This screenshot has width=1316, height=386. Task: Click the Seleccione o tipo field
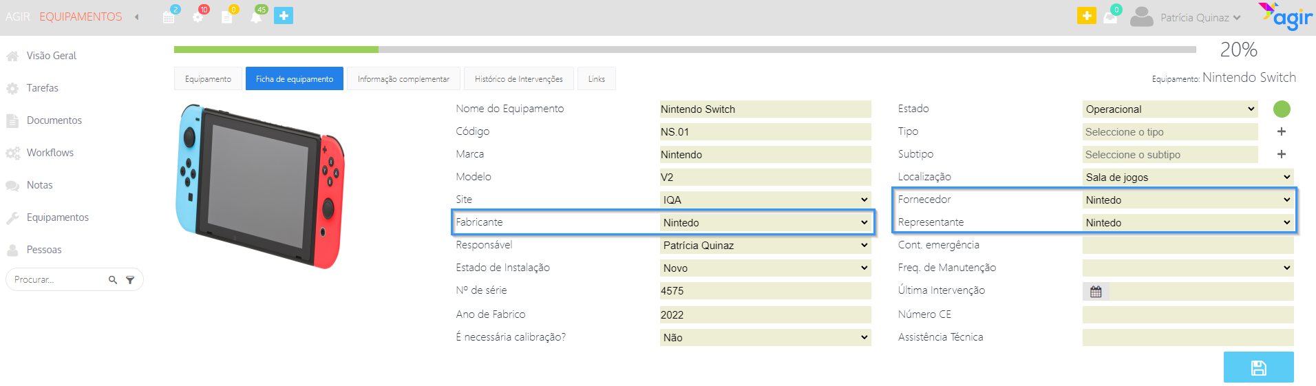[1170, 131]
